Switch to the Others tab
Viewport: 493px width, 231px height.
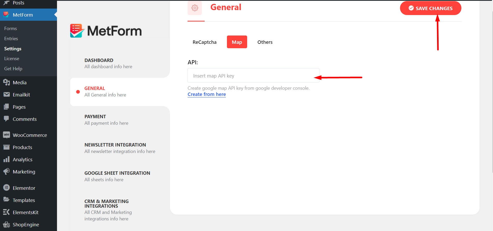[265, 42]
